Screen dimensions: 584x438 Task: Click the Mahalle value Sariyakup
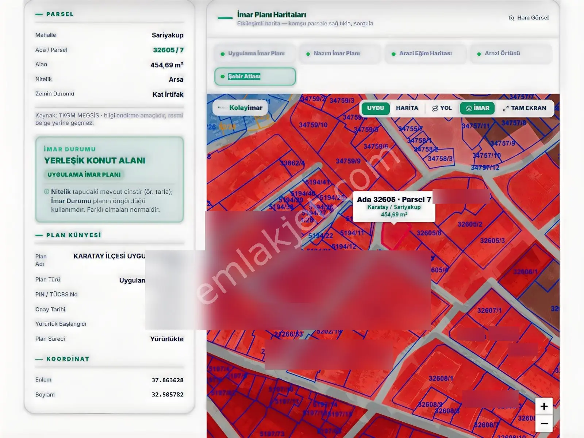(x=168, y=35)
